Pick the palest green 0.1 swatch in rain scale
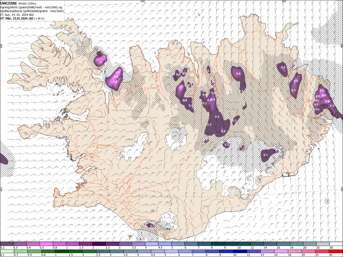The height and width of the screenshot is (257, 343). click(x=7, y=251)
